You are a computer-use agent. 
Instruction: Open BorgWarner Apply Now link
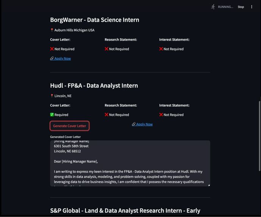(61, 58)
